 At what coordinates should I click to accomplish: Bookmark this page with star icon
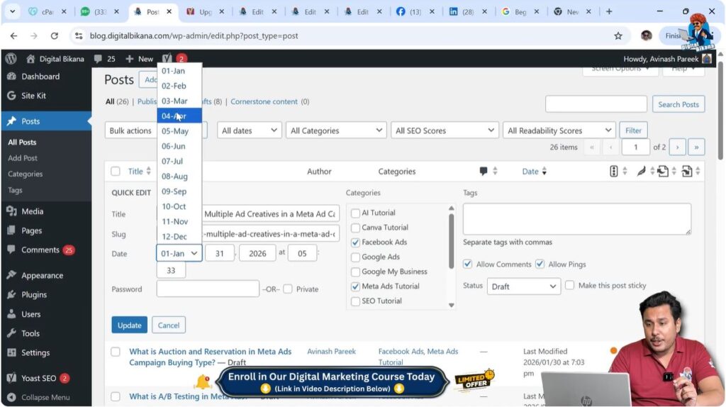[618, 35]
